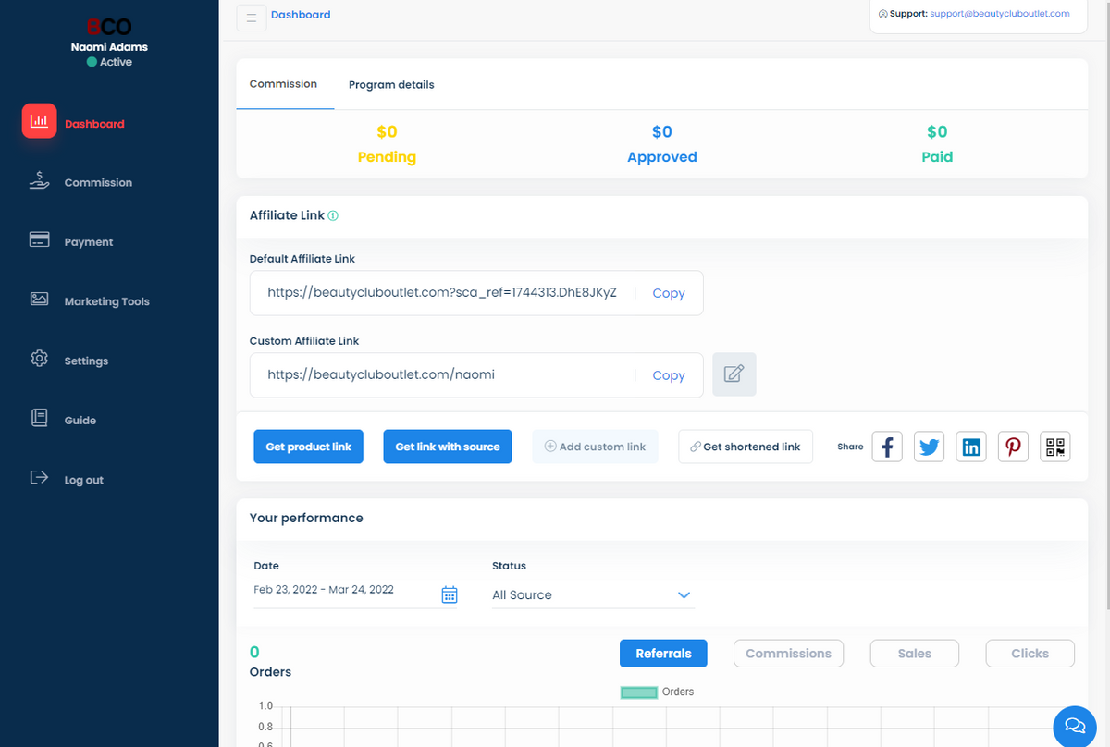
Task: Copy the default affiliate link
Action: [x=668, y=293]
